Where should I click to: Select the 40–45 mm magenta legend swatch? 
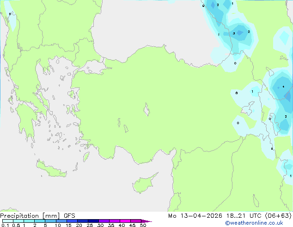pyautogui.click(x=125, y=221)
